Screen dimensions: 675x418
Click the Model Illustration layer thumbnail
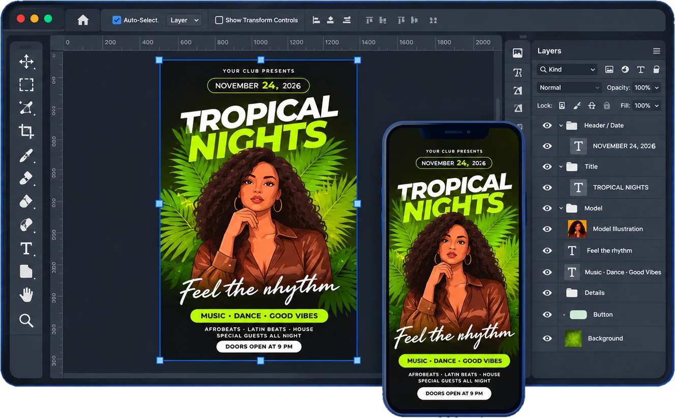577,229
